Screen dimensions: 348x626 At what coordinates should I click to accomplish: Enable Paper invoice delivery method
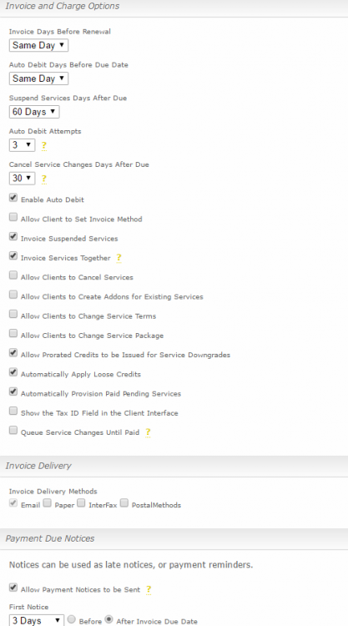(x=47, y=503)
